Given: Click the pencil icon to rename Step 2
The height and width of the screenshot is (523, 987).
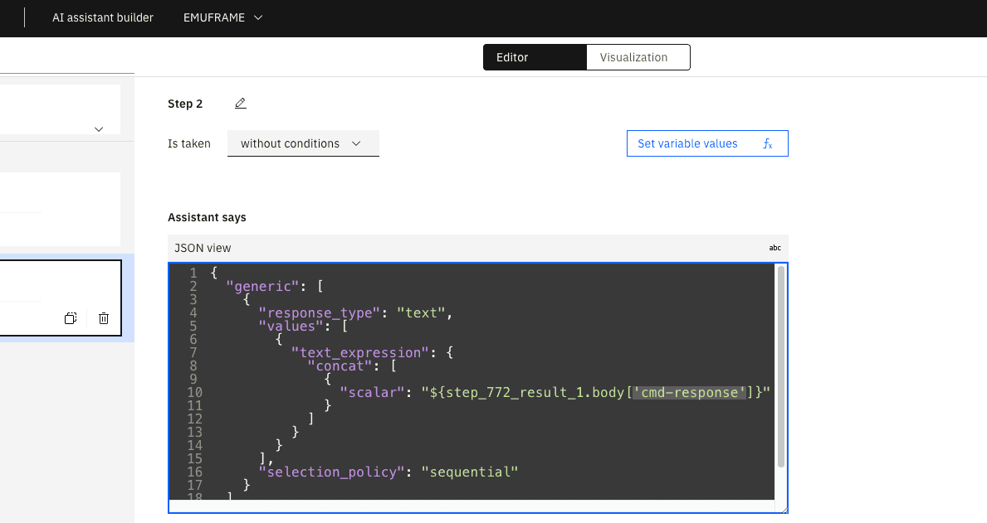Looking at the screenshot, I should coord(241,104).
